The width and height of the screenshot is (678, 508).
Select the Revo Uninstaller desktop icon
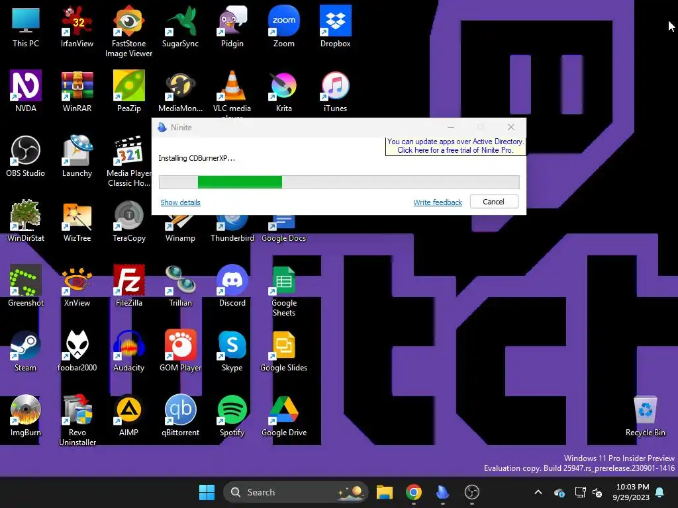(77, 420)
